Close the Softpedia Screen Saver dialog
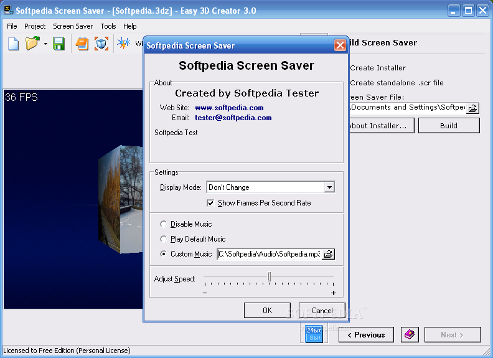 click(340, 45)
